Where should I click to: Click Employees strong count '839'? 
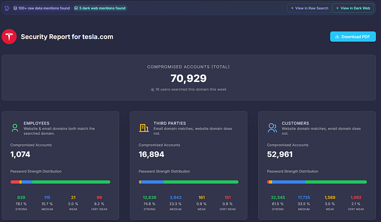(21, 198)
